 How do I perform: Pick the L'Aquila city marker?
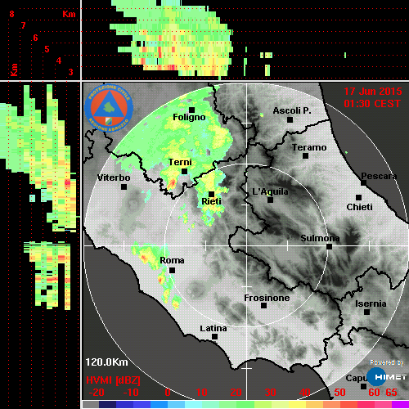(270, 200)
